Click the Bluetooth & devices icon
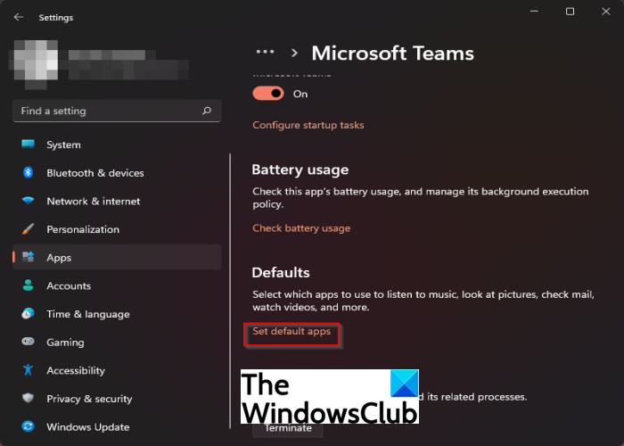 point(29,173)
